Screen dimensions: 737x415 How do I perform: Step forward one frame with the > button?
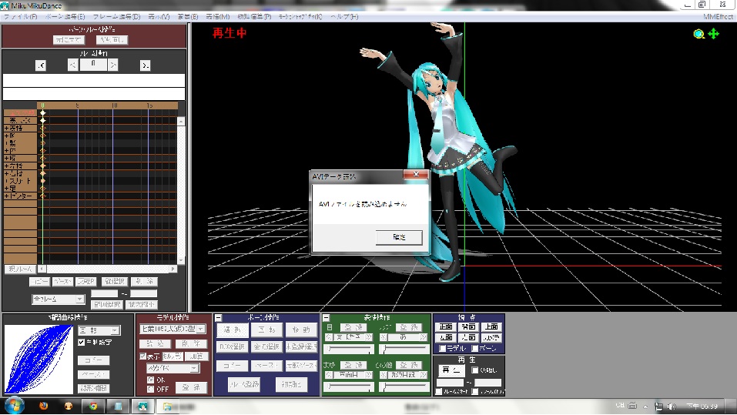point(112,65)
